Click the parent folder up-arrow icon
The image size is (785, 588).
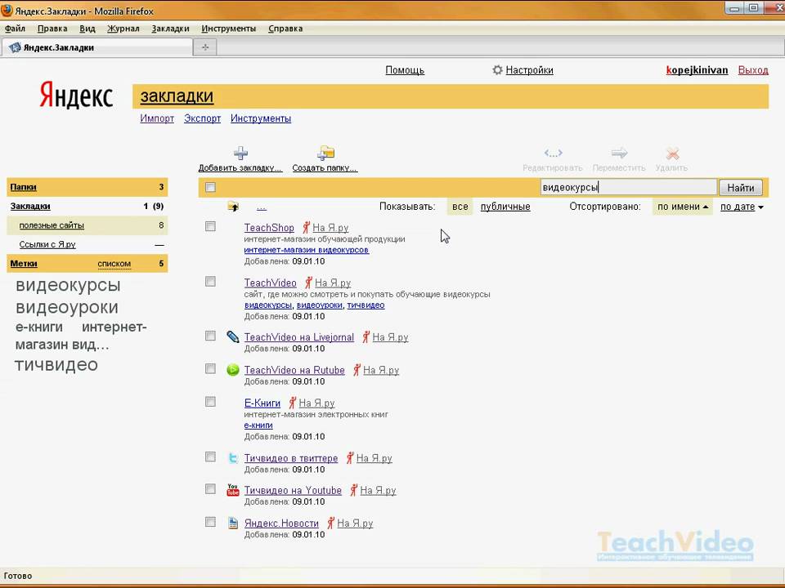[x=233, y=206]
